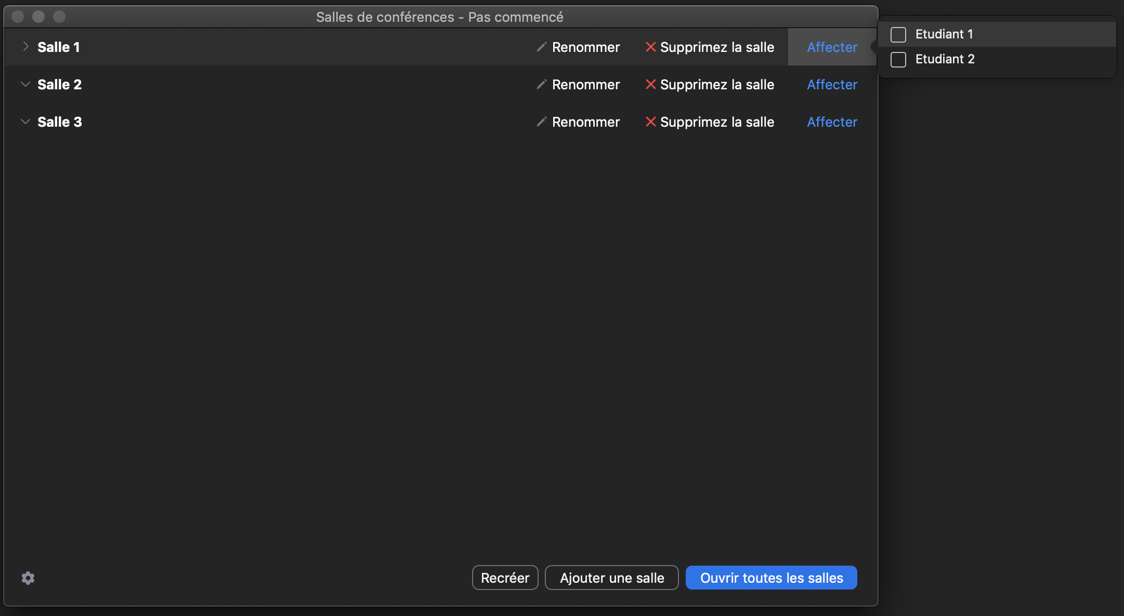The height and width of the screenshot is (616, 1124).
Task: Click pencil icon next to Salle 1 Renommer
Action: pos(541,47)
